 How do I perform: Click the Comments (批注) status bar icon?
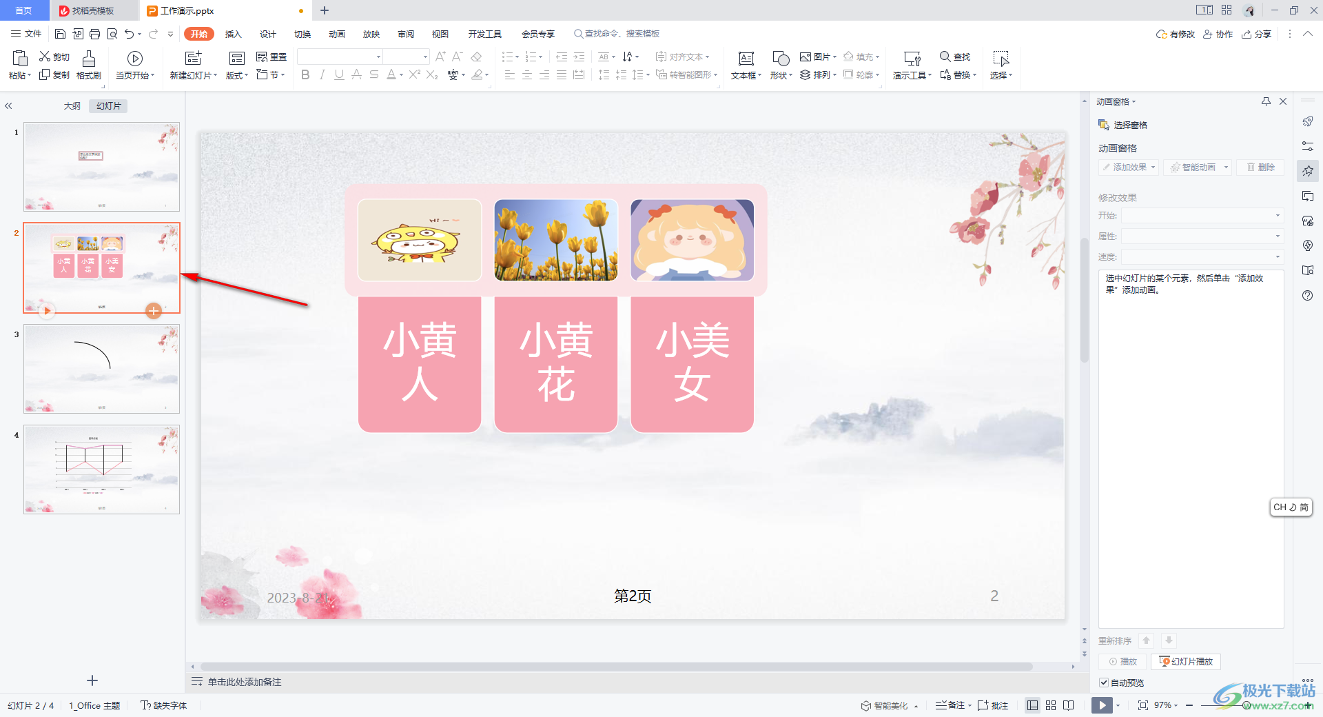click(x=993, y=705)
